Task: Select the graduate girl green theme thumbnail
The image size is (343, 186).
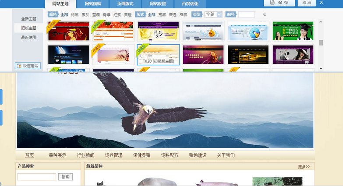Action: coord(293,31)
